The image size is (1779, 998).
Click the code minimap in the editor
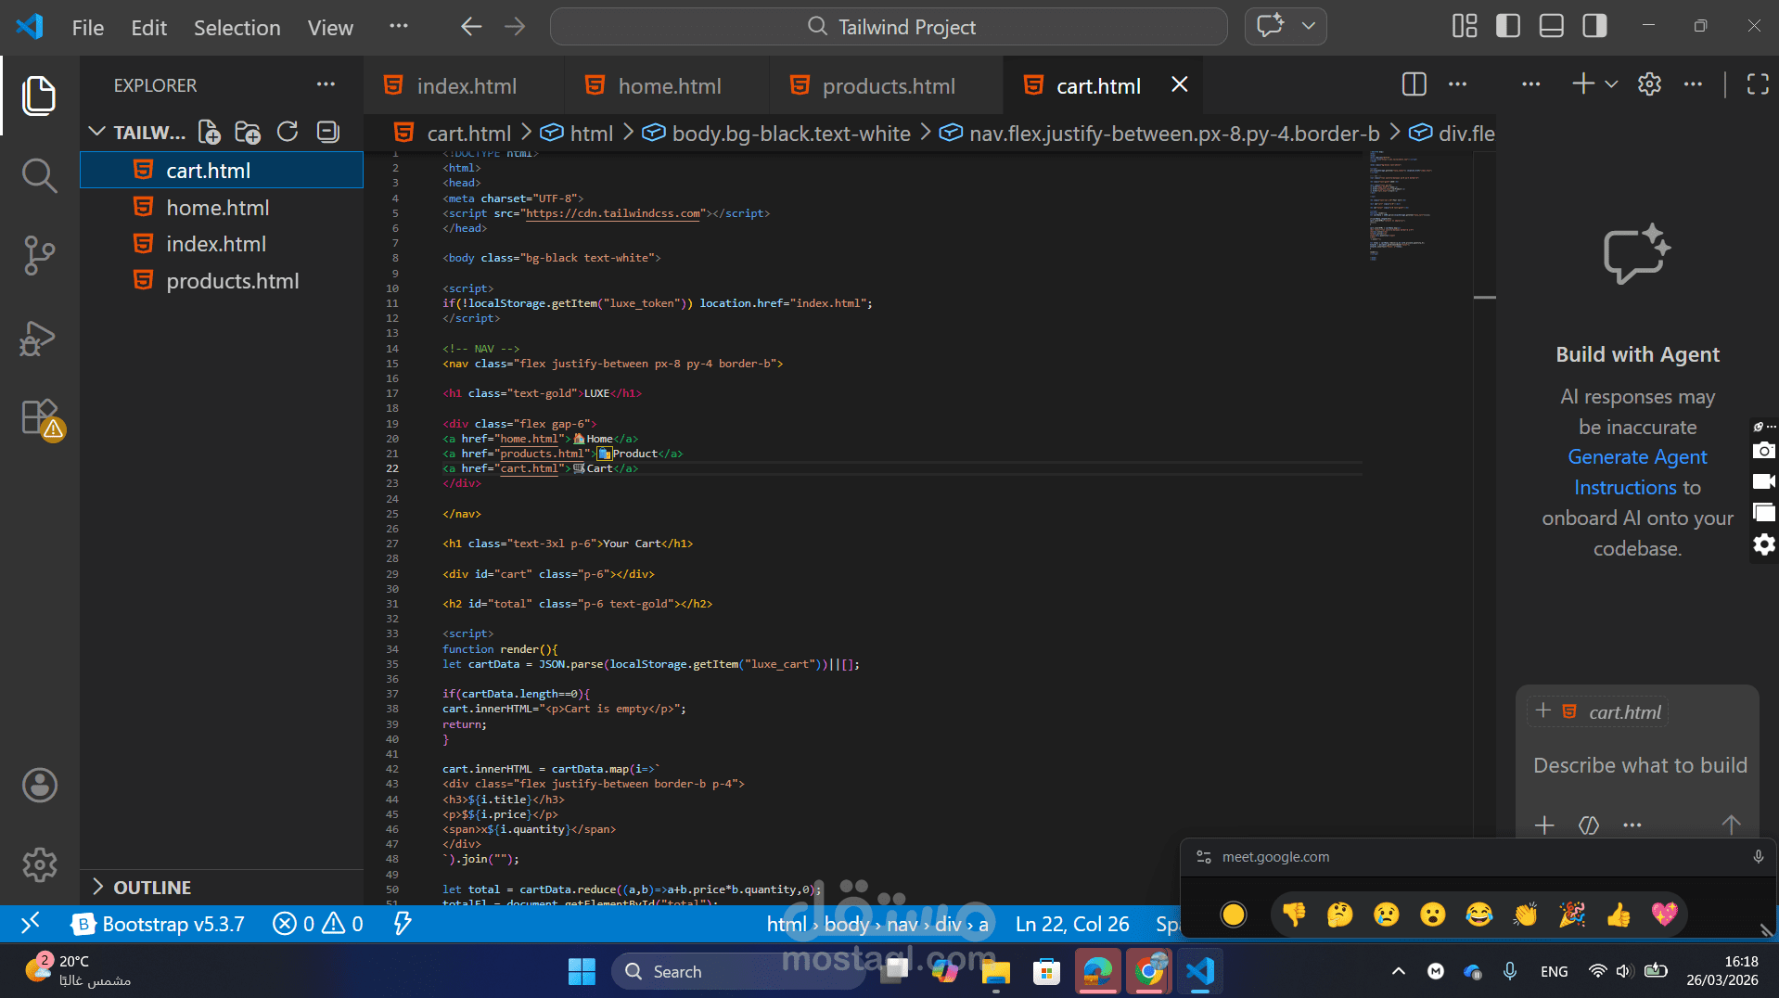(x=1419, y=206)
